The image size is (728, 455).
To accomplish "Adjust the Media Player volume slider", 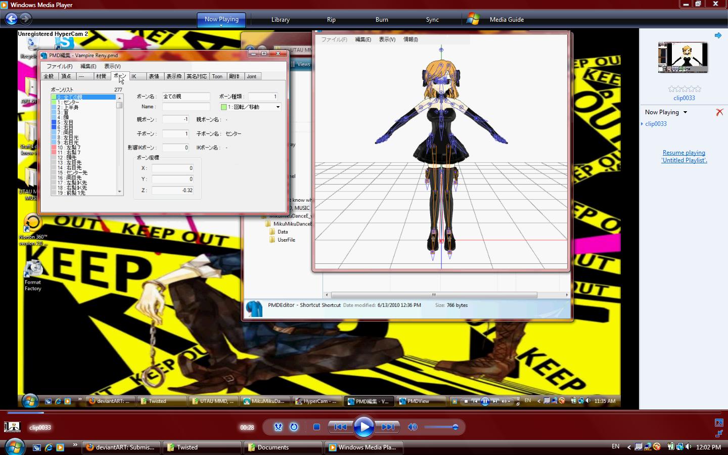I will [x=441, y=427].
